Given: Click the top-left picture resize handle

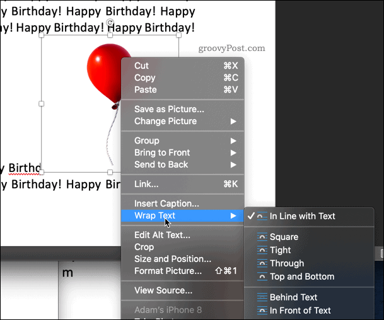Looking at the screenshot, I should click(42, 35).
